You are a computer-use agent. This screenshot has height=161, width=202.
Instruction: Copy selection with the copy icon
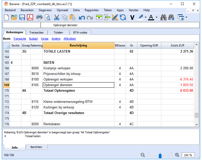click(x=65, y=17)
